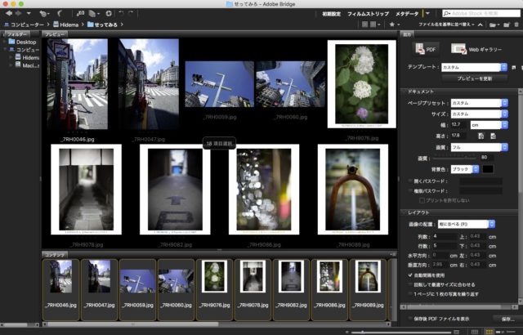The height and width of the screenshot is (335, 523).
Task: Open the テンプレート dropdown
Action: pos(473,67)
